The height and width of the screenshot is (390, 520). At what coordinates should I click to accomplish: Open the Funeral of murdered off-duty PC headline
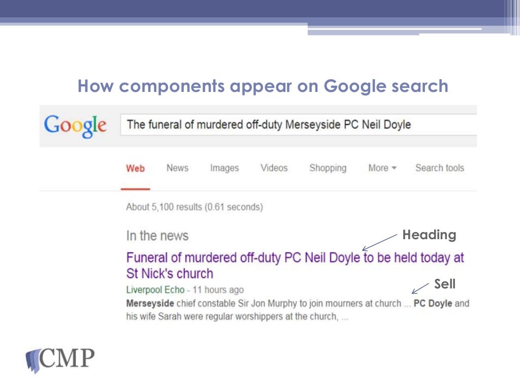(295, 266)
